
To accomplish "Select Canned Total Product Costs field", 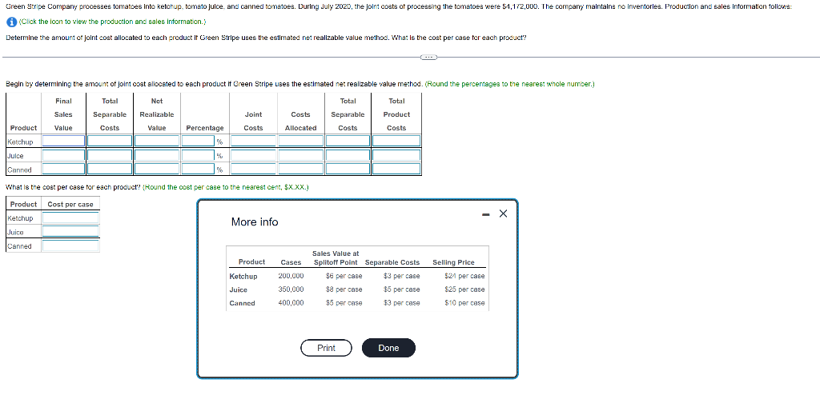I will click(396, 169).
